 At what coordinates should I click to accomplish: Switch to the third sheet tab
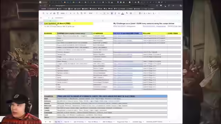79,122
